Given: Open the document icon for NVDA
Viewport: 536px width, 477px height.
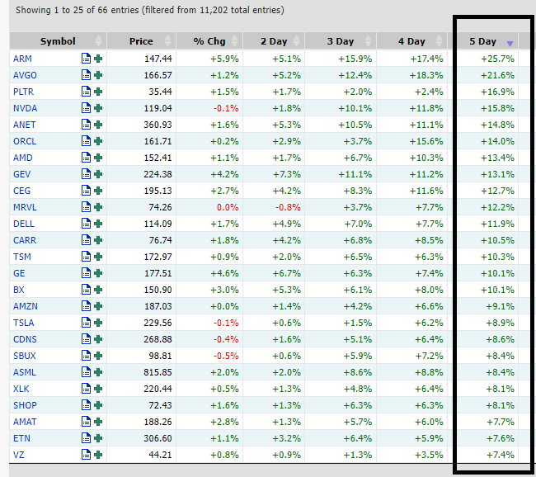Looking at the screenshot, I should (86, 108).
